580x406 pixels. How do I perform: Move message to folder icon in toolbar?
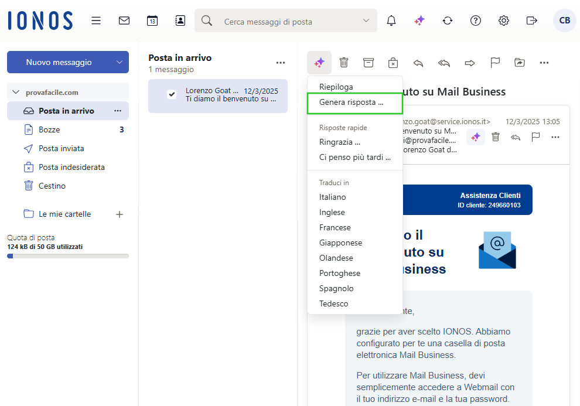pyautogui.click(x=520, y=63)
